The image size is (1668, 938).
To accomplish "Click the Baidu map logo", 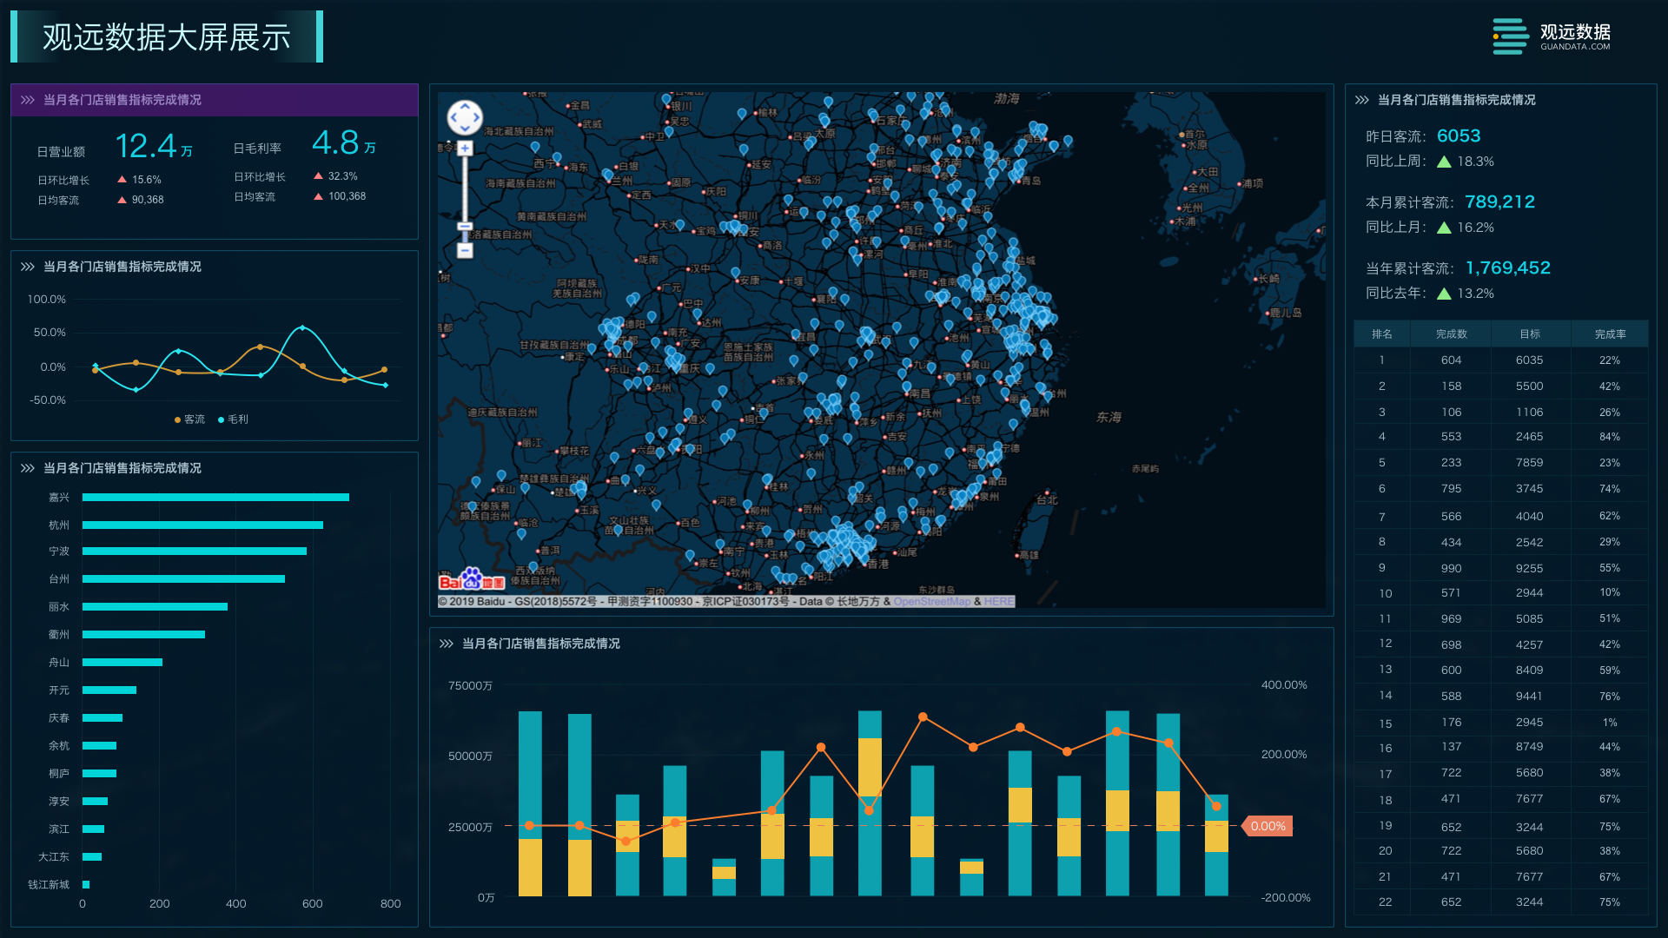I will (472, 579).
